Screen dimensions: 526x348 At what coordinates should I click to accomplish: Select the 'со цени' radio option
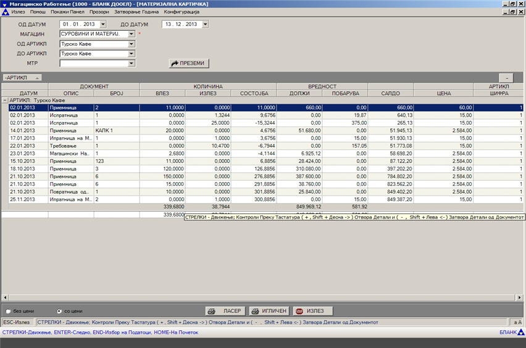coord(59,312)
